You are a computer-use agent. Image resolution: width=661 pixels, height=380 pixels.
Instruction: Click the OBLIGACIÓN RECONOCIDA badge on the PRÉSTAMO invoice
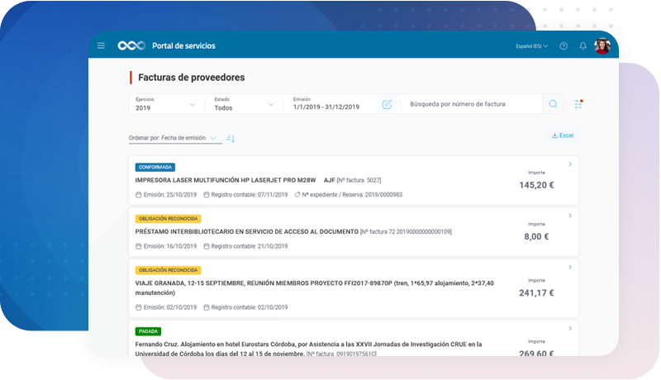pos(168,219)
